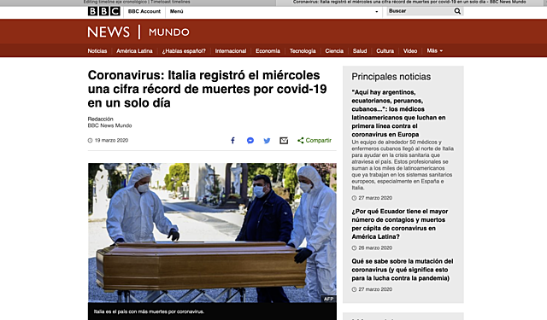Open Ecuador contagios per cápita story
Screen dimensions: 547x320
[400, 224]
